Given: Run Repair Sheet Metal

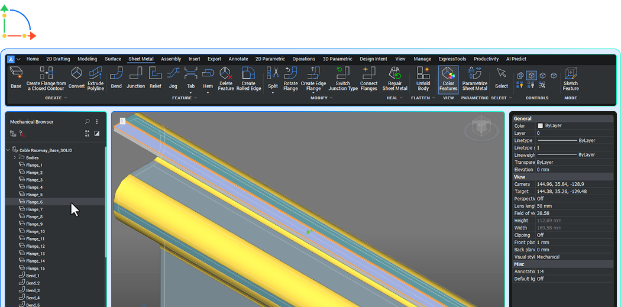Looking at the screenshot, I should point(395,79).
